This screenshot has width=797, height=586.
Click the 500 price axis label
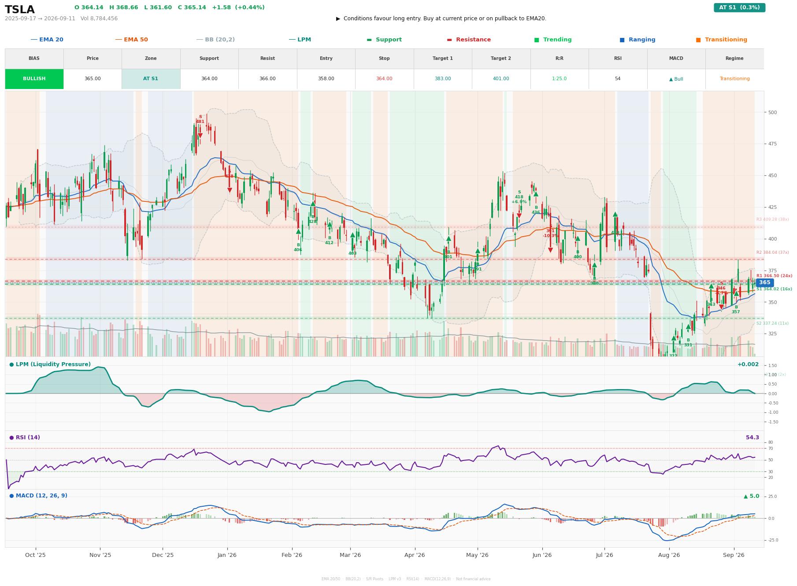click(x=772, y=112)
